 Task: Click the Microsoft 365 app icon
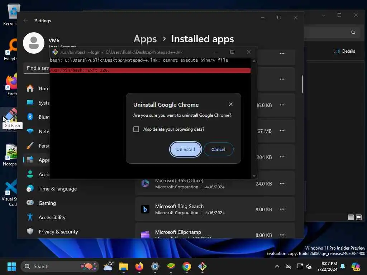pyautogui.click(x=145, y=183)
